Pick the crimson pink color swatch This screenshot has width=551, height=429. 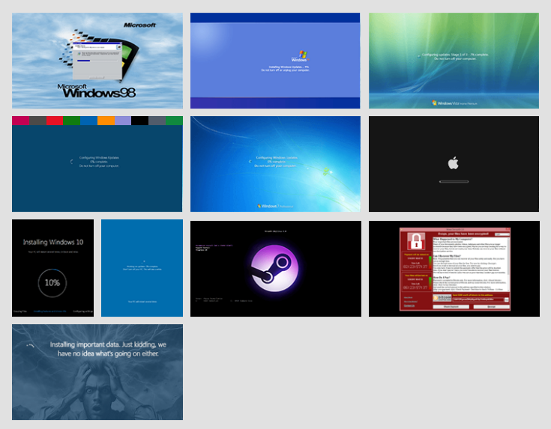[x=21, y=121]
